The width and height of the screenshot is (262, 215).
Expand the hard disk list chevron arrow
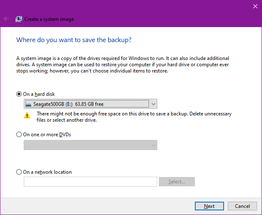tap(153, 104)
